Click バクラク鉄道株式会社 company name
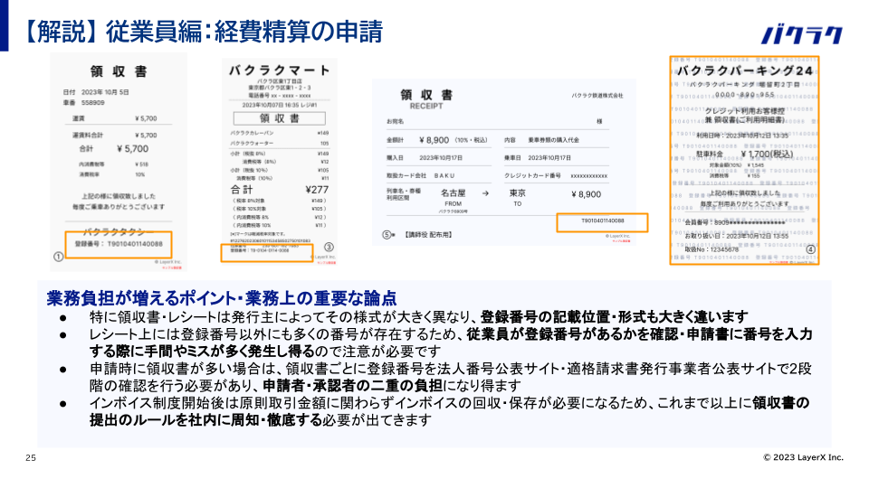Viewport: 869px width, 488px height. [x=597, y=95]
